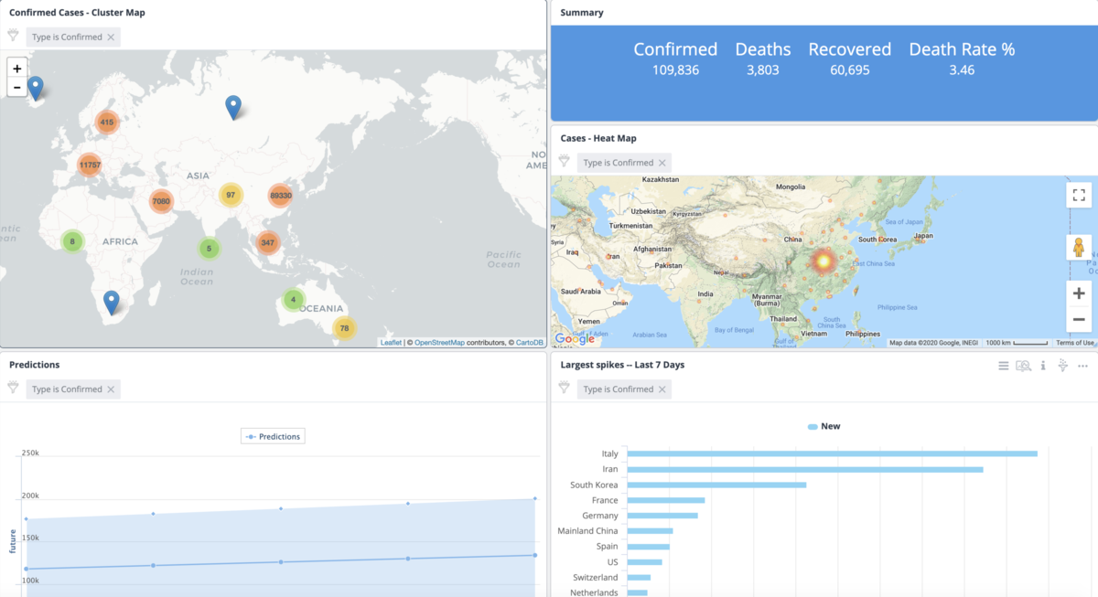Remove Type is Confirmed filter on Cluster Map
This screenshot has height=597, width=1098.
coord(111,37)
